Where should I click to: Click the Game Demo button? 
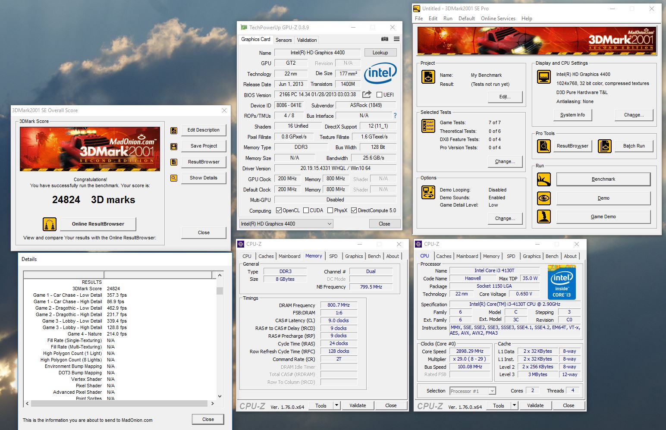pyautogui.click(x=603, y=217)
